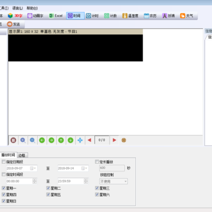Add the 祈祷 prayer item
This screenshot has height=212, width=212.
point(168,16)
